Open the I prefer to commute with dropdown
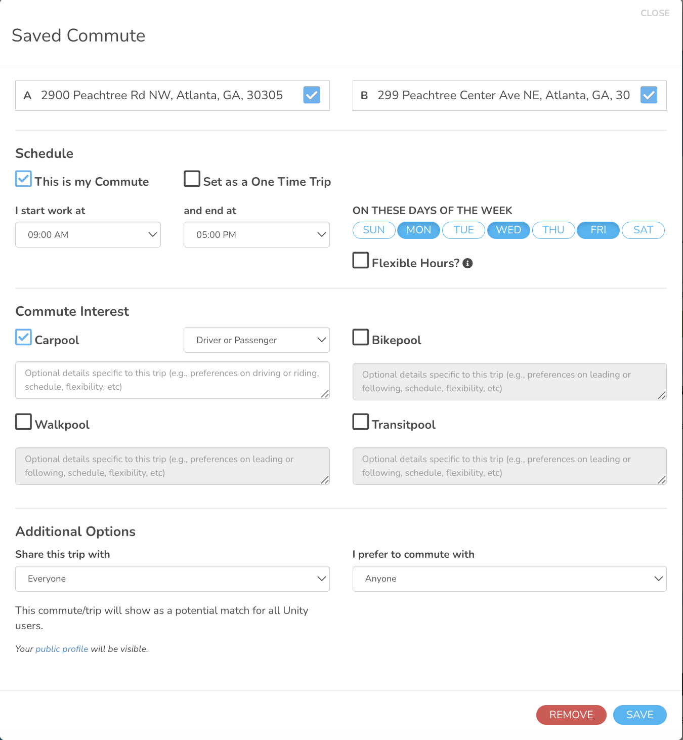Viewport: 683px width, 740px height. point(509,579)
